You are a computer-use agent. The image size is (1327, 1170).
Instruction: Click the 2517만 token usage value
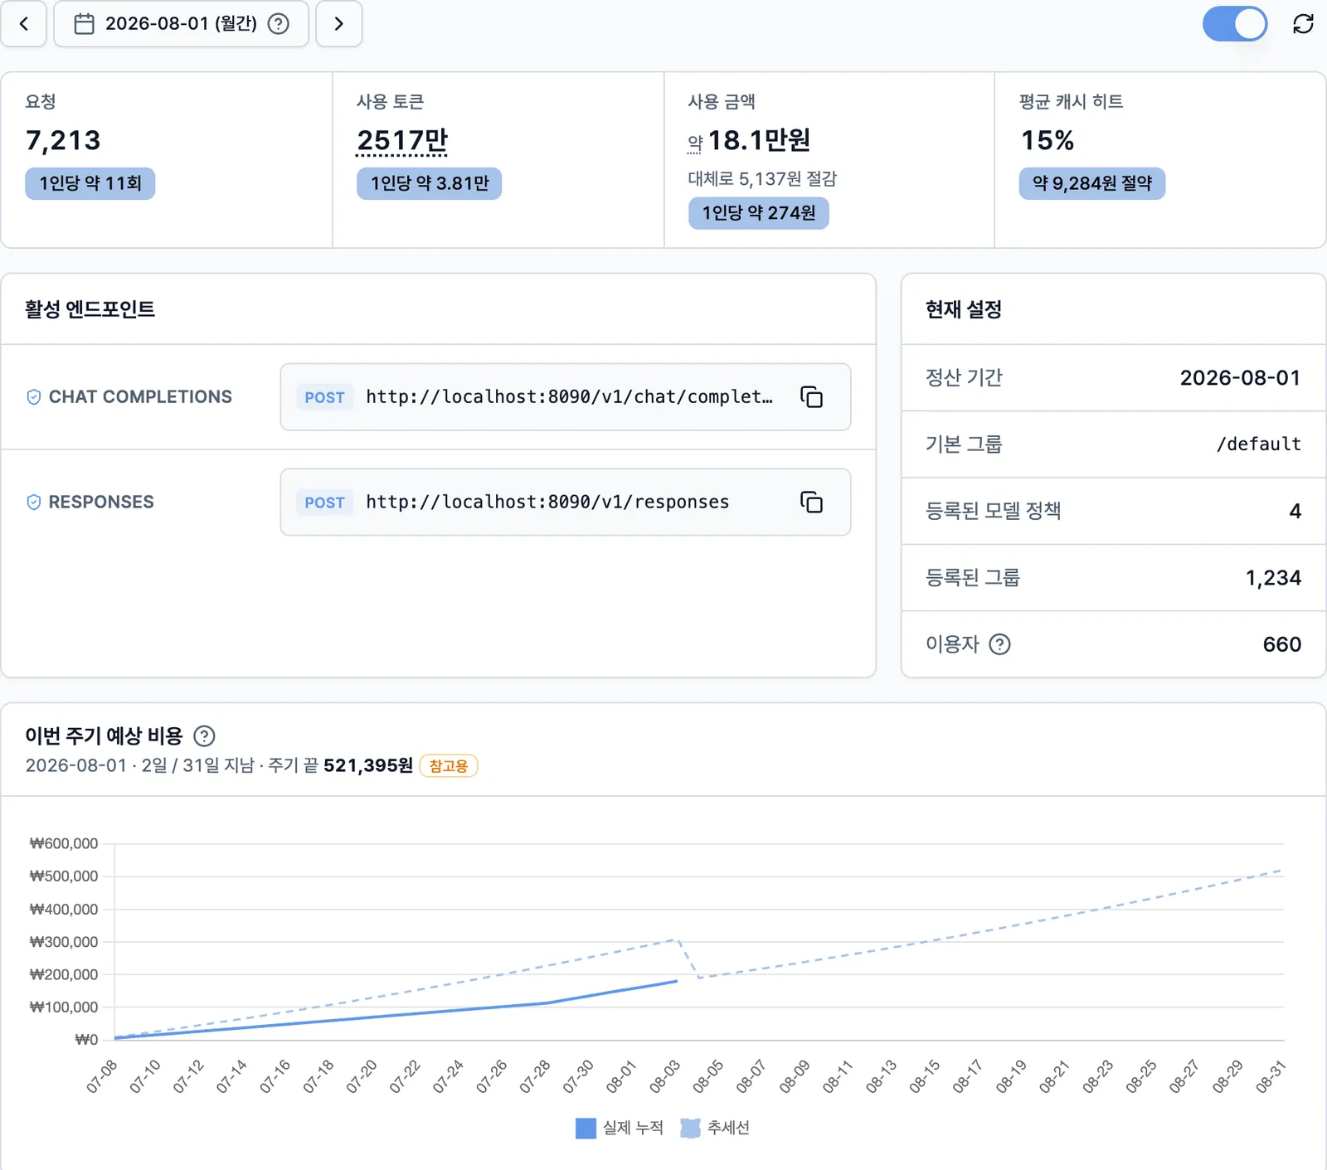tap(402, 140)
